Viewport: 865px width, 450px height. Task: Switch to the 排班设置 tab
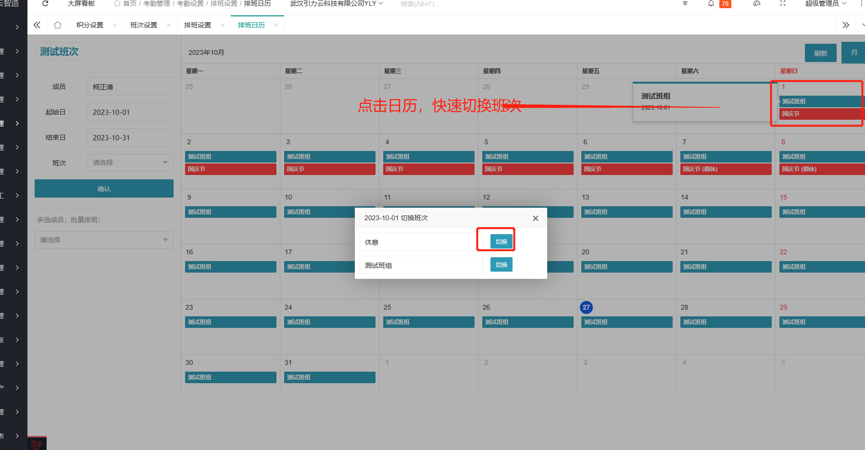coord(197,25)
